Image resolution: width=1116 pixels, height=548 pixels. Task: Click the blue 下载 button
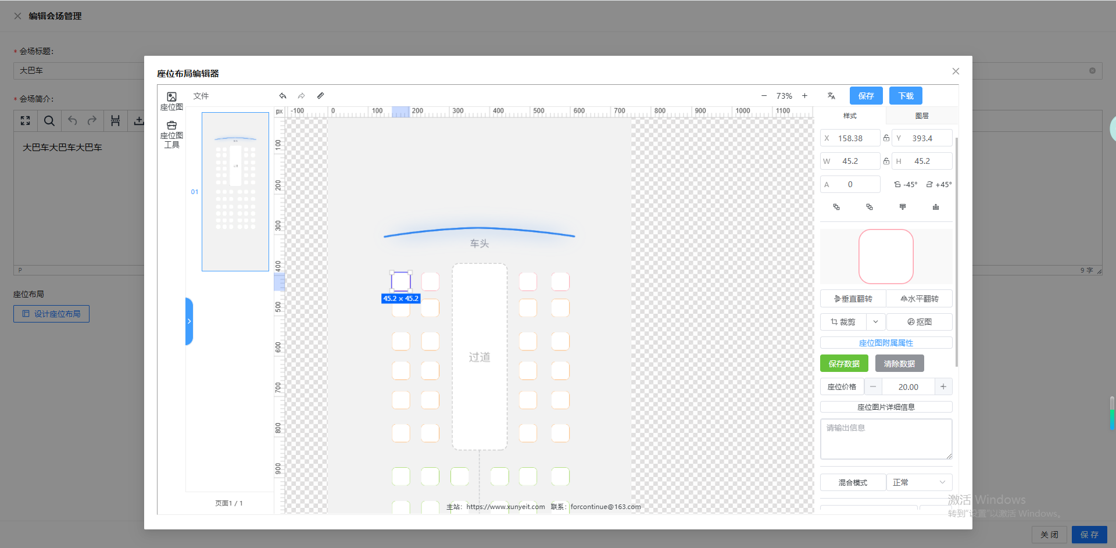906,96
